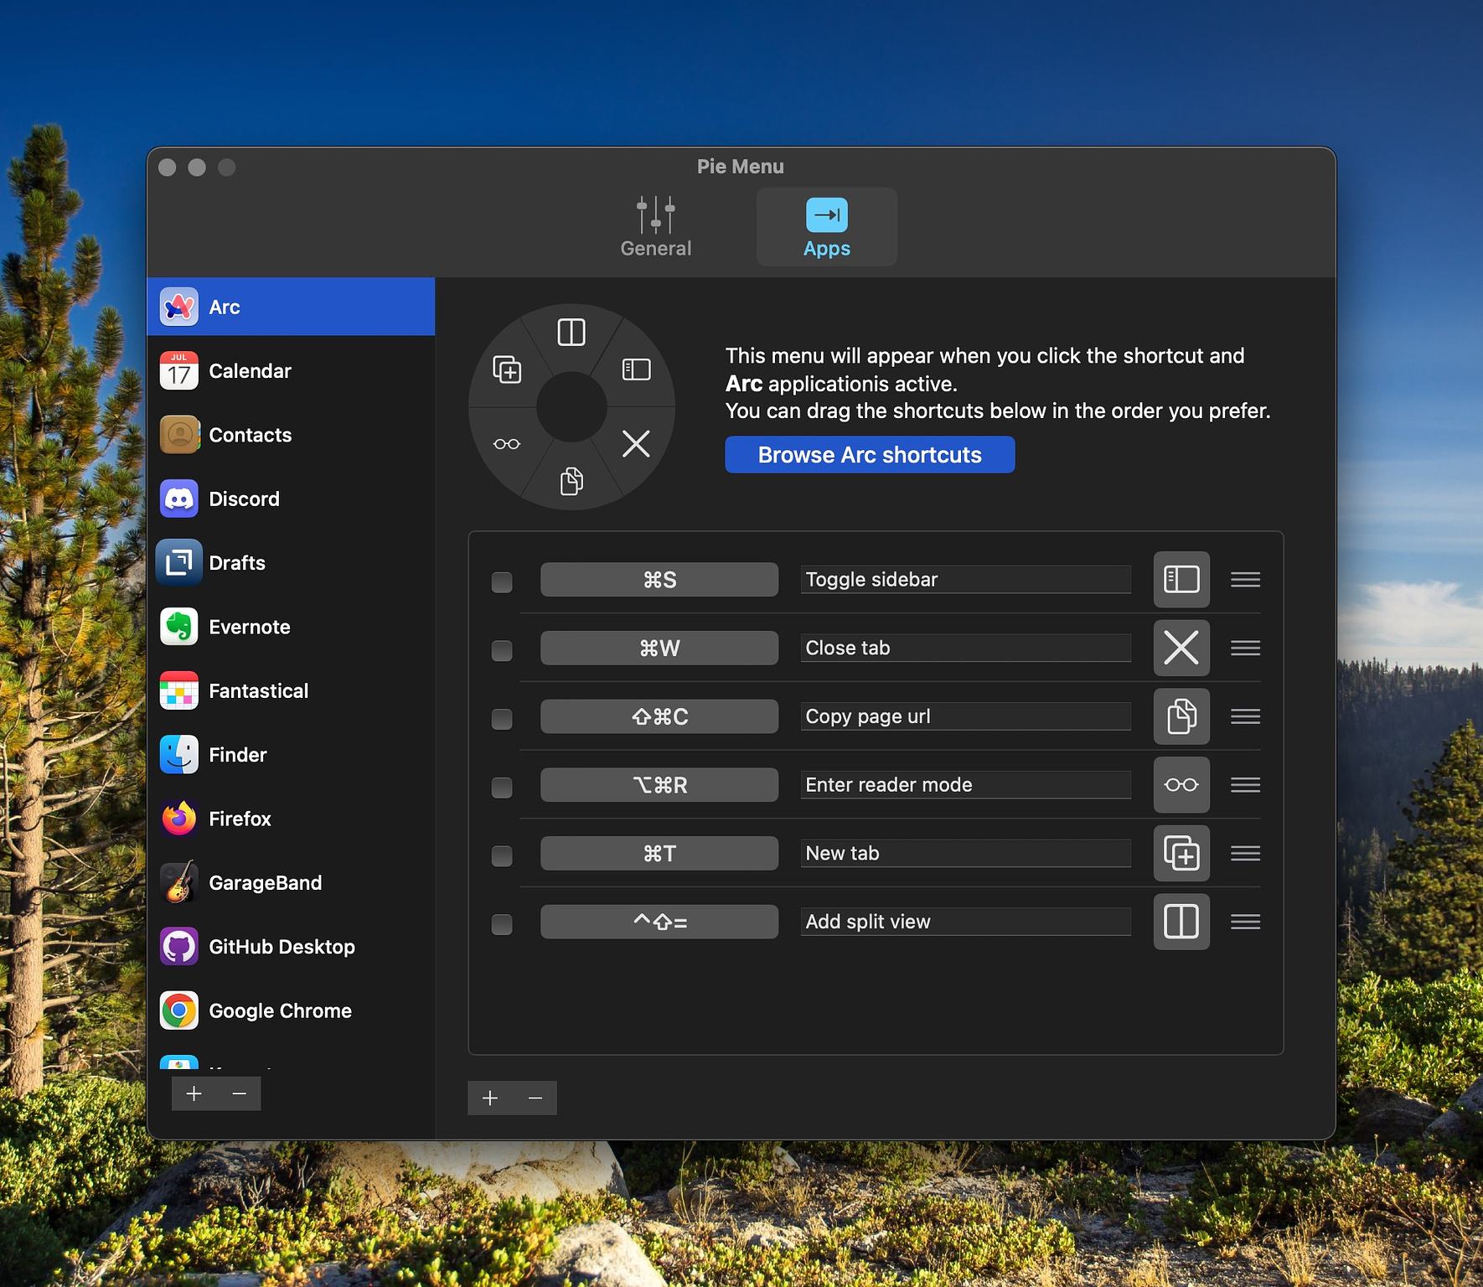Edit the Toggle sidebar name field
This screenshot has height=1287, width=1483.
click(x=965, y=580)
